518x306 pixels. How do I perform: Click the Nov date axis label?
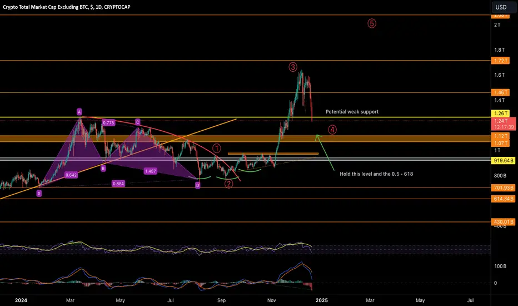tap(272, 300)
